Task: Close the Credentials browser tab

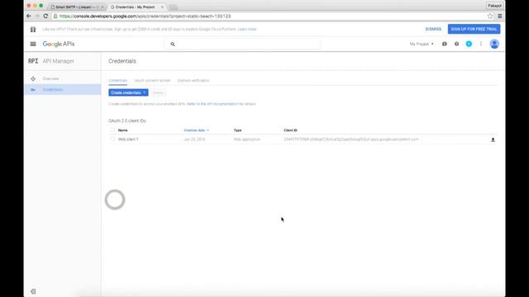Action: 162,7
